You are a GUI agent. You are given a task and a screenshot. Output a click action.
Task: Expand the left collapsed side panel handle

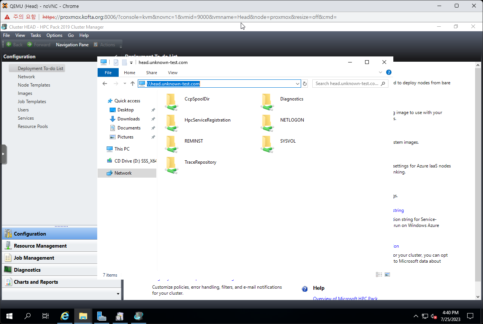(x=4, y=154)
